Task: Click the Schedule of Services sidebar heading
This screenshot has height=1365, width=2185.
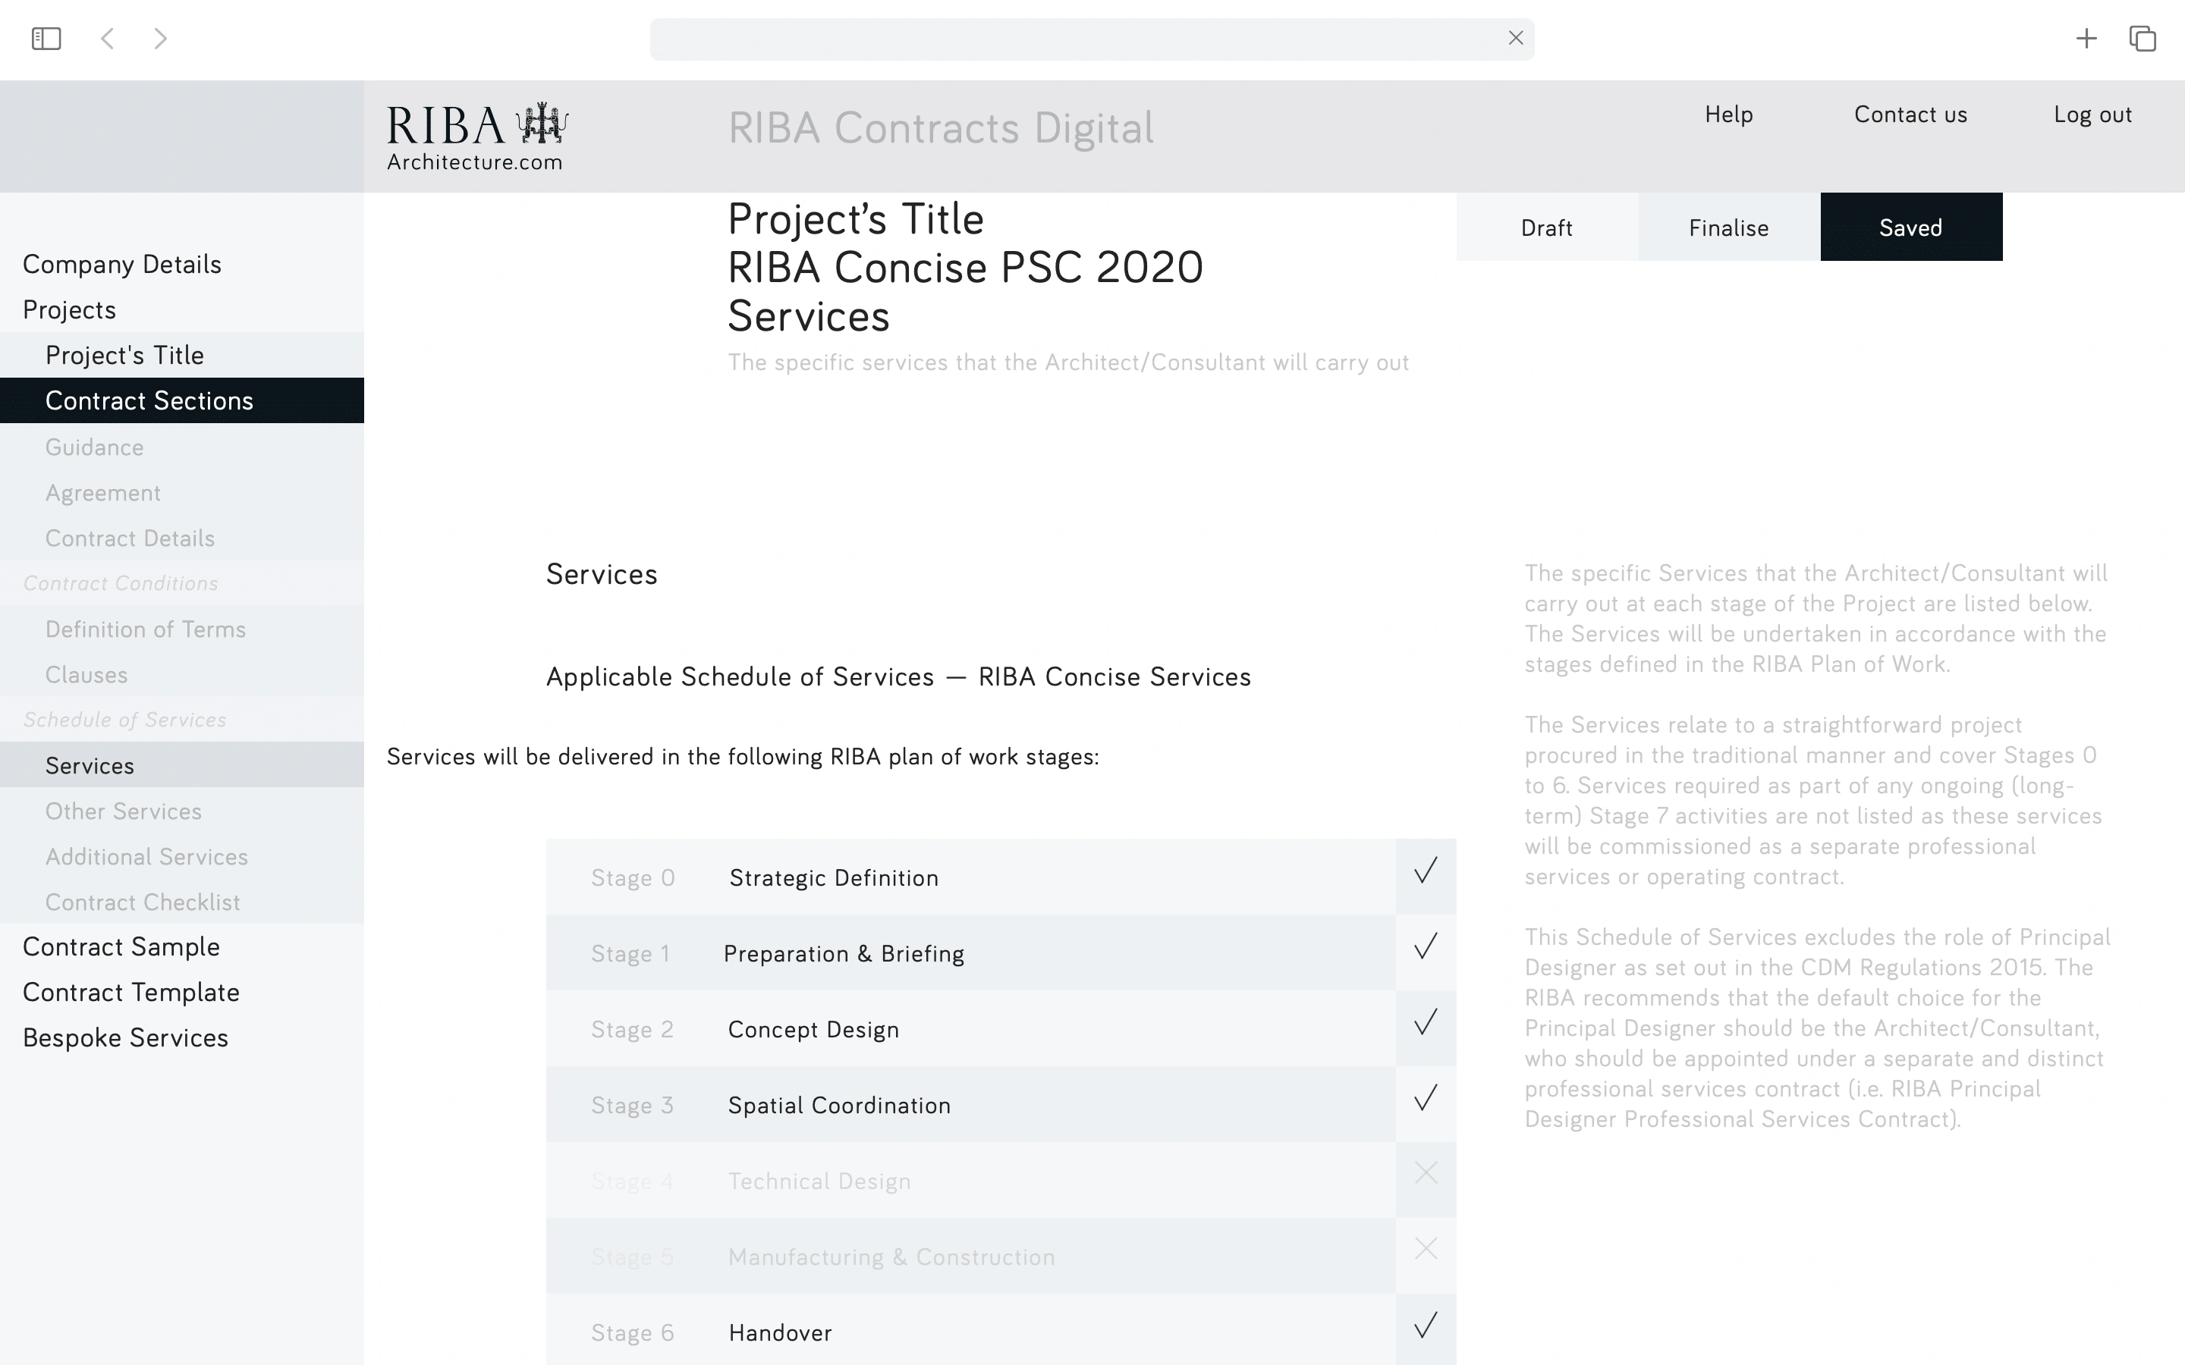Action: tap(124, 720)
